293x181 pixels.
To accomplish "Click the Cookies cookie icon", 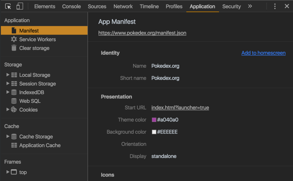I will (14, 109).
